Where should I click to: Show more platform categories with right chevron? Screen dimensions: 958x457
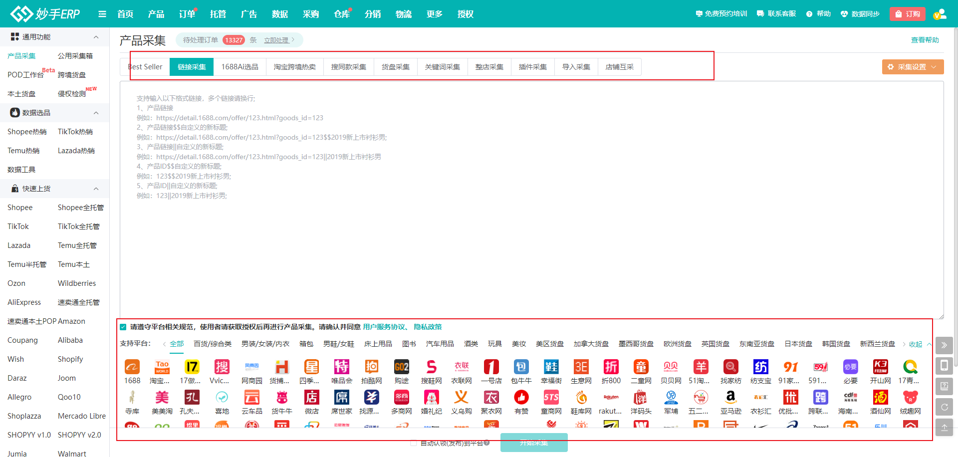(x=904, y=344)
